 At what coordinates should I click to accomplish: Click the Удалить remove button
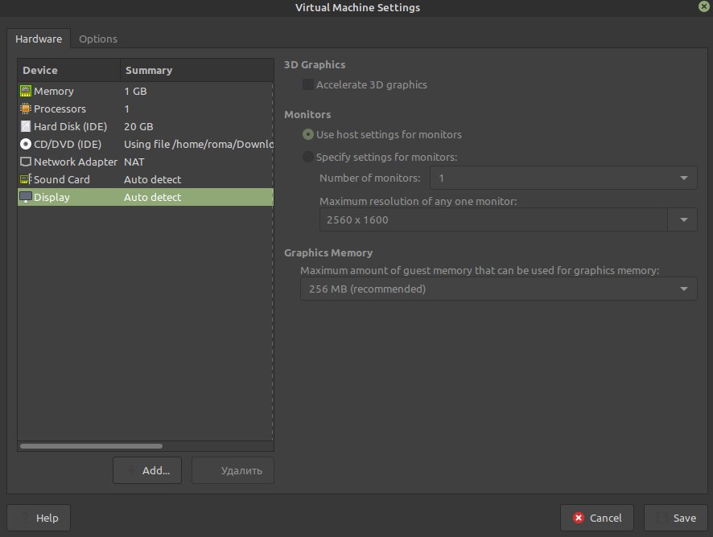(x=233, y=470)
